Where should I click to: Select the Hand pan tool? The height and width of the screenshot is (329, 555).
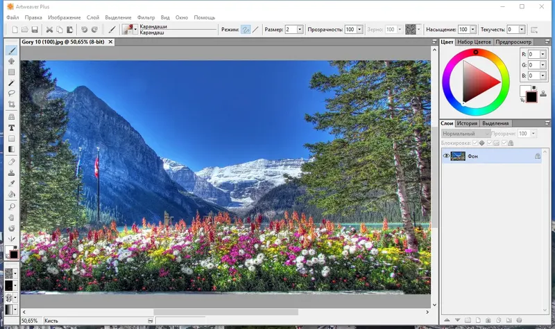(x=12, y=217)
